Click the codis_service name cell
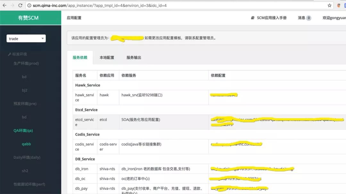Viewport: 346px width, 194px height. (85, 147)
